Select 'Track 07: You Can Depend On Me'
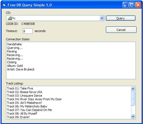Screen dimensions: 143x124 click(29, 110)
